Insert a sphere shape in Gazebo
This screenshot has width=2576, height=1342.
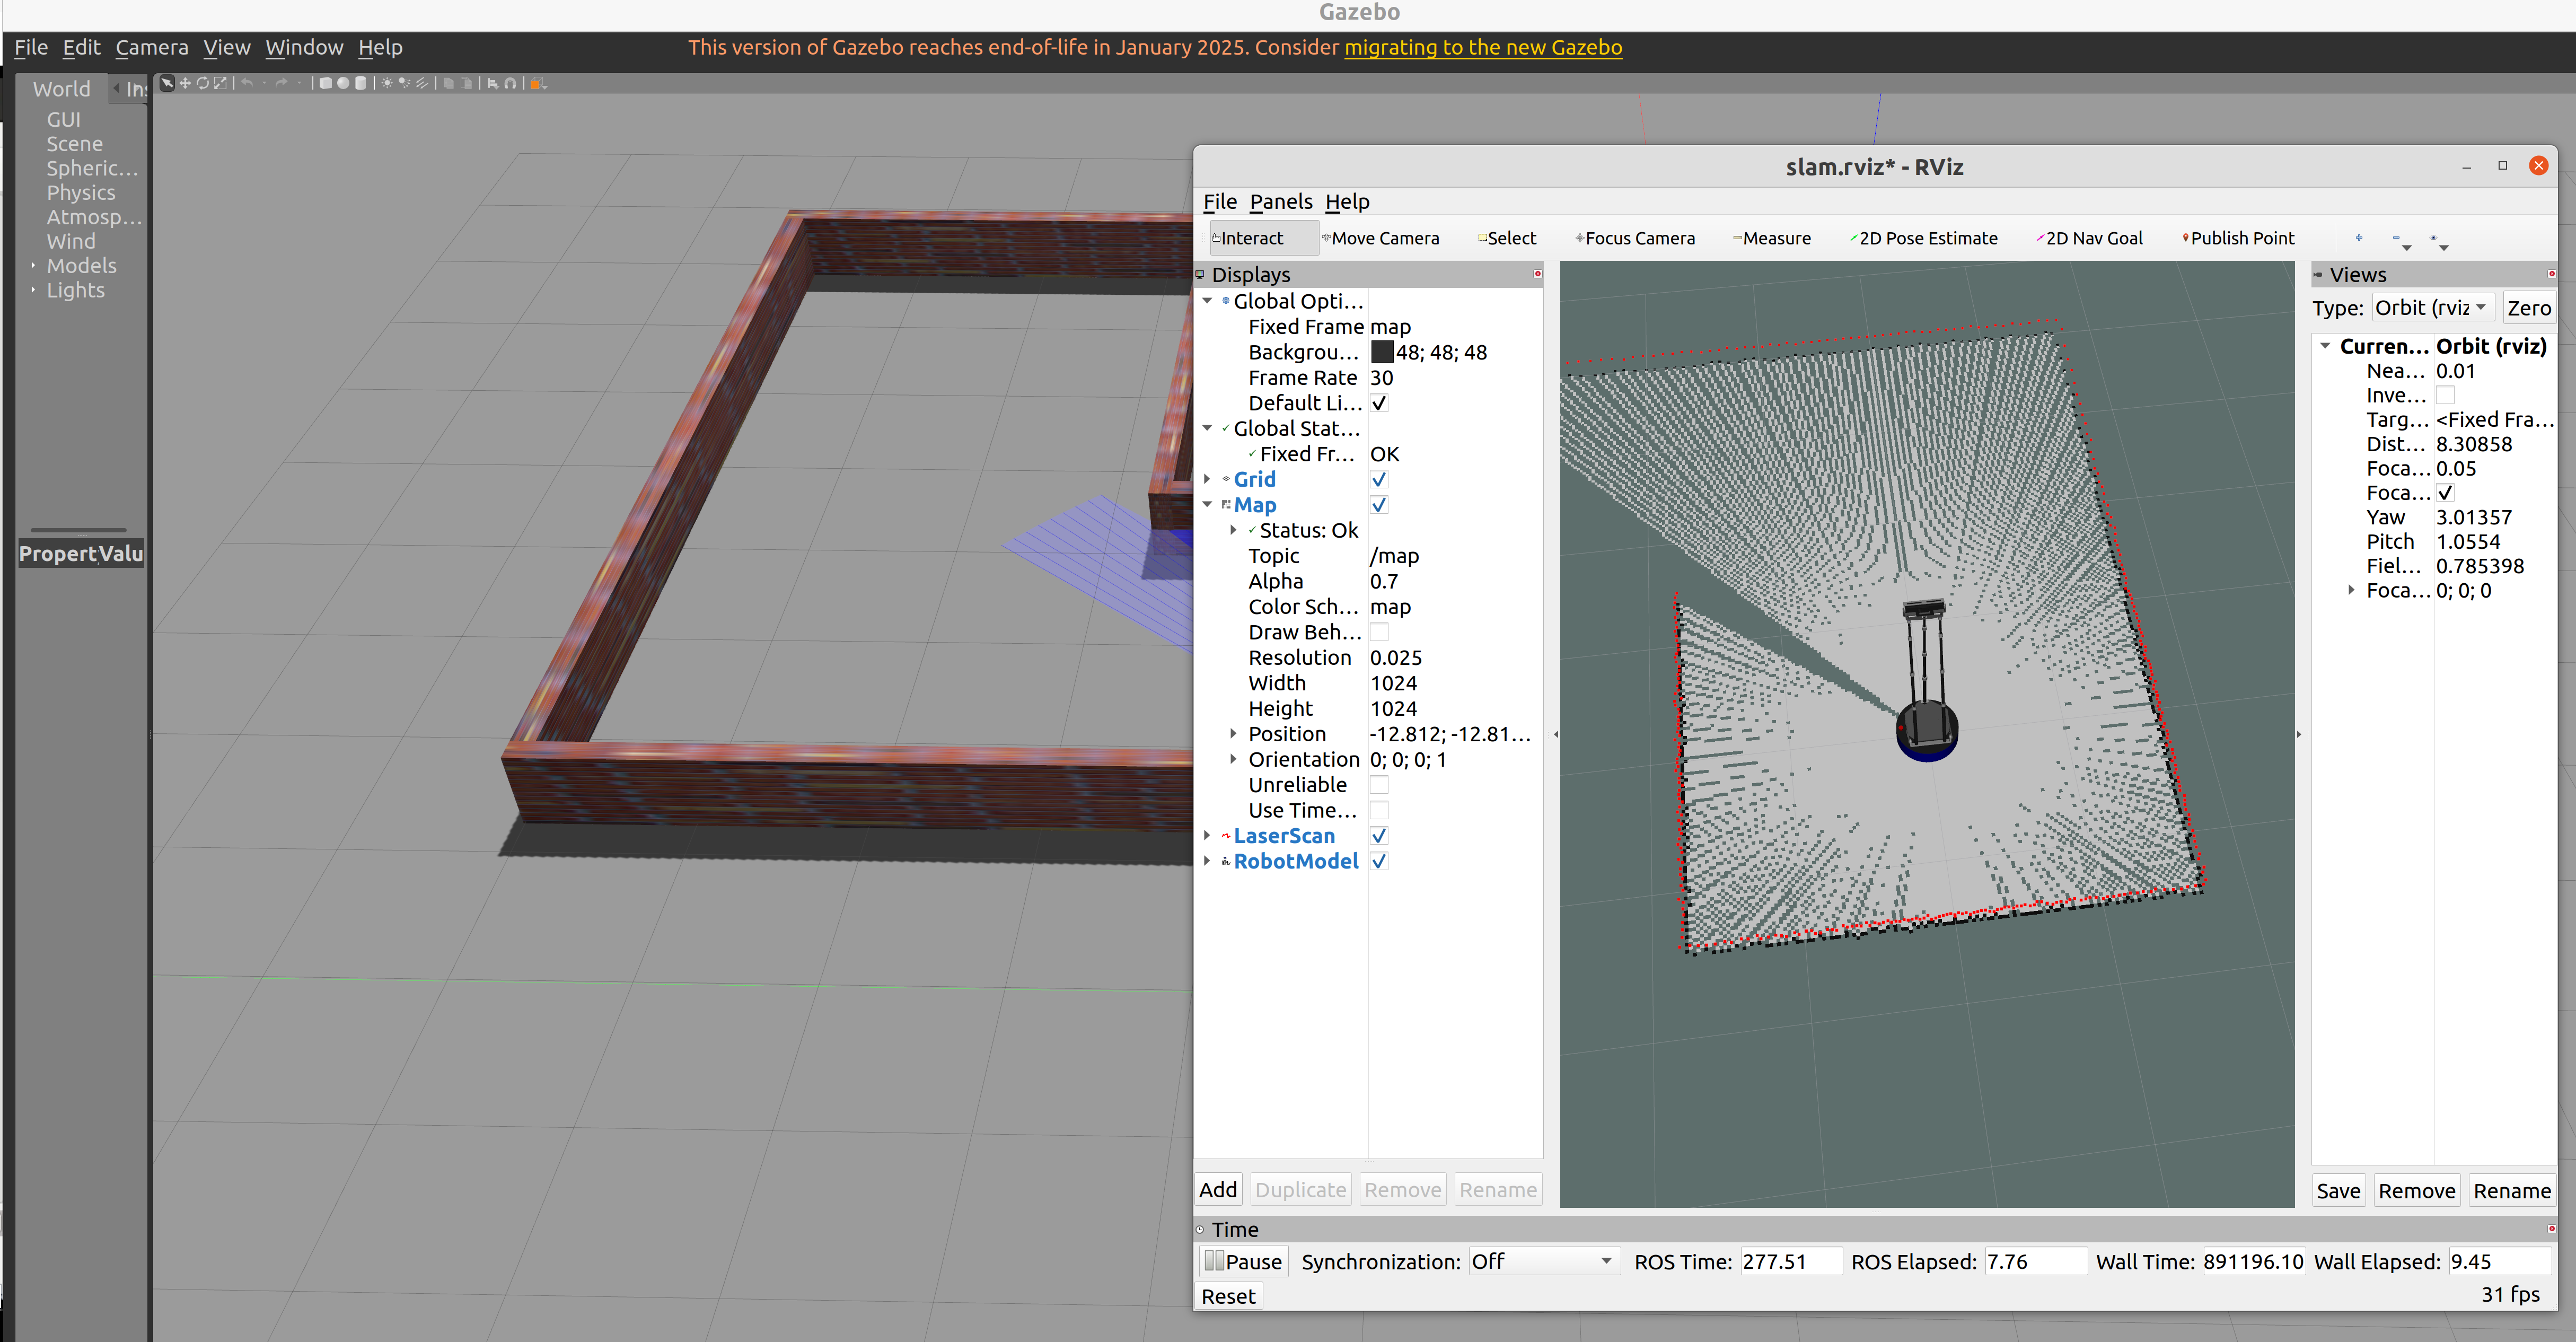tap(343, 83)
